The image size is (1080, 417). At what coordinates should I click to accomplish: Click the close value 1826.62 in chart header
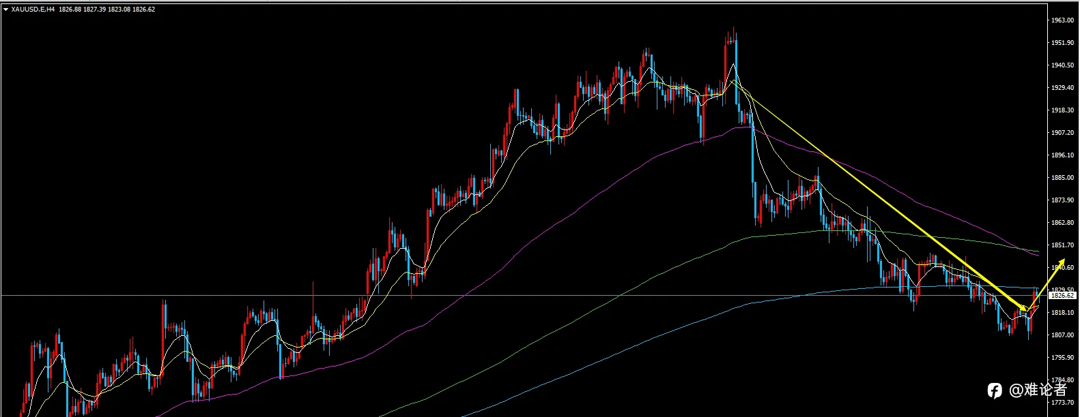tap(143, 10)
